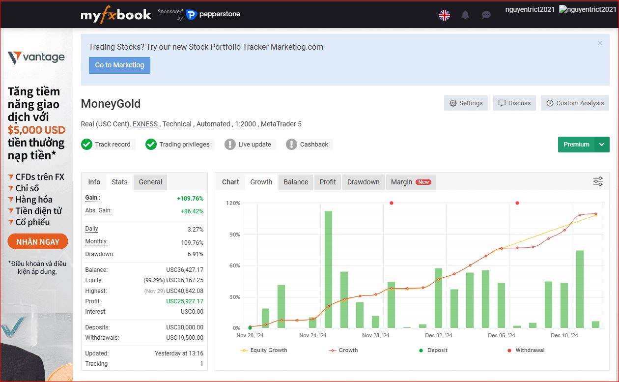The height and width of the screenshot is (382, 619).
Task: Click the Live update warning icon
Action: pyautogui.click(x=230, y=144)
